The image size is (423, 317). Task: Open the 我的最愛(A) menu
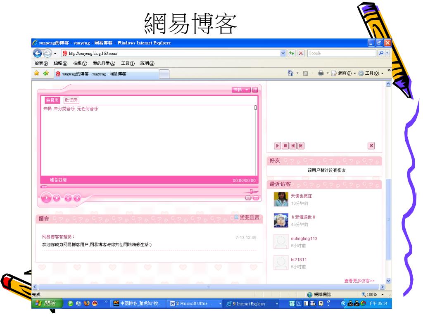pos(104,63)
